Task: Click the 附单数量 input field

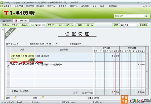Action: click(x=84, y=44)
